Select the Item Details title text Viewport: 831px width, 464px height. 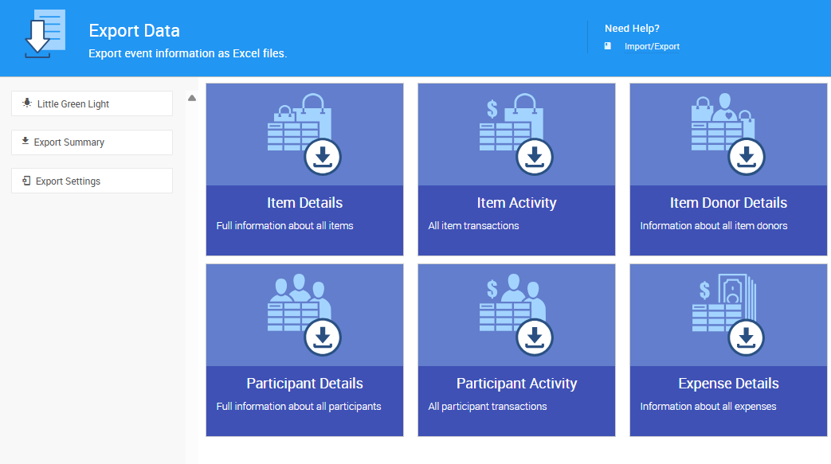(305, 203)
